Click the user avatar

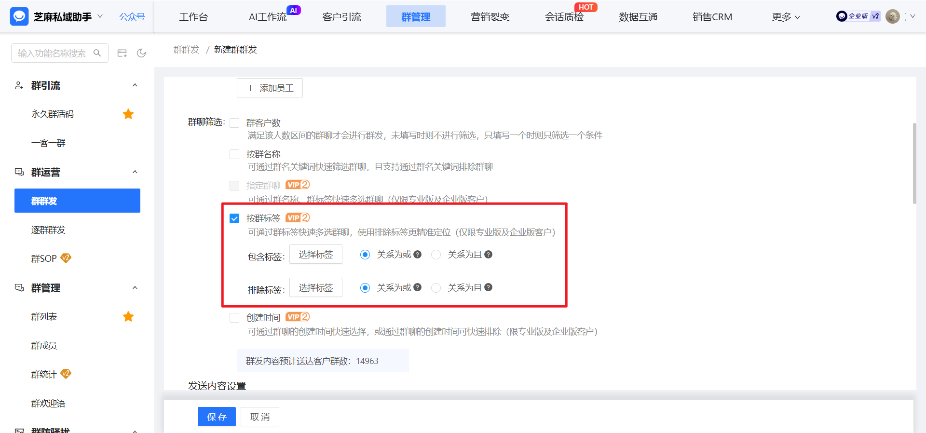893,16
